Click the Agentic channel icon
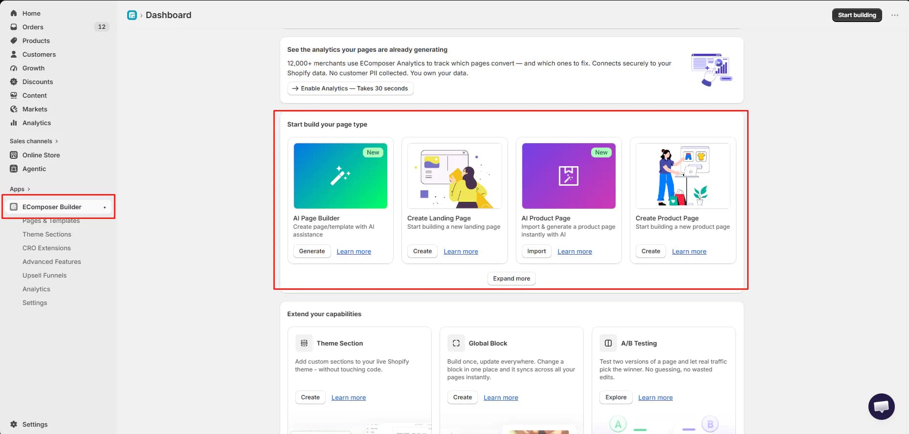 point(14,169)
